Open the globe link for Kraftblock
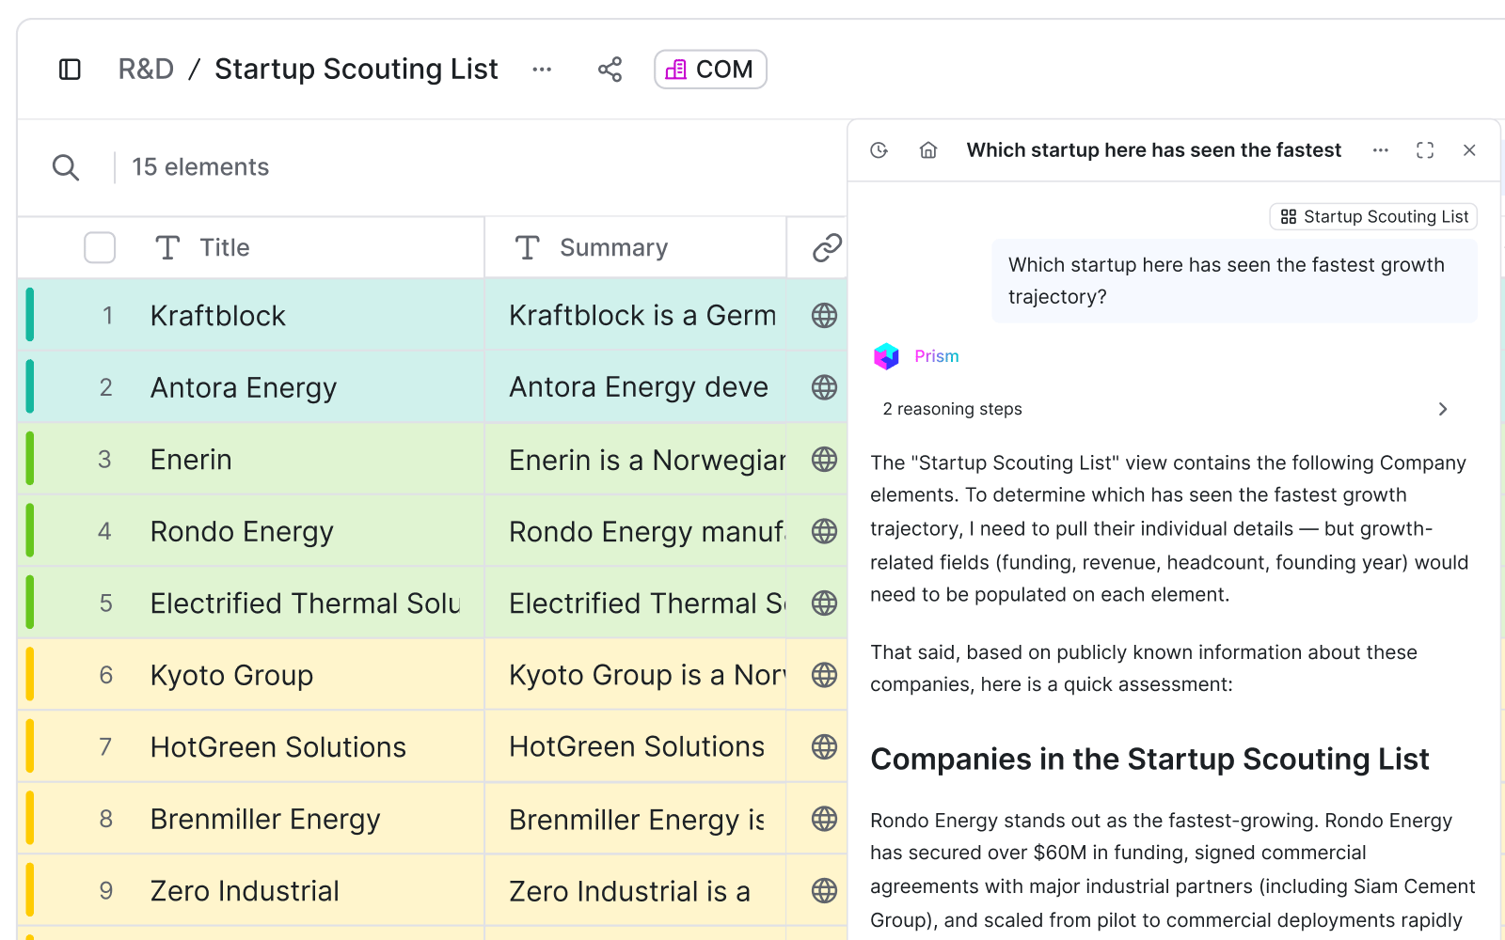This screenshot has height=940, width=1505. pyautogui.click(x=824, y=316)
